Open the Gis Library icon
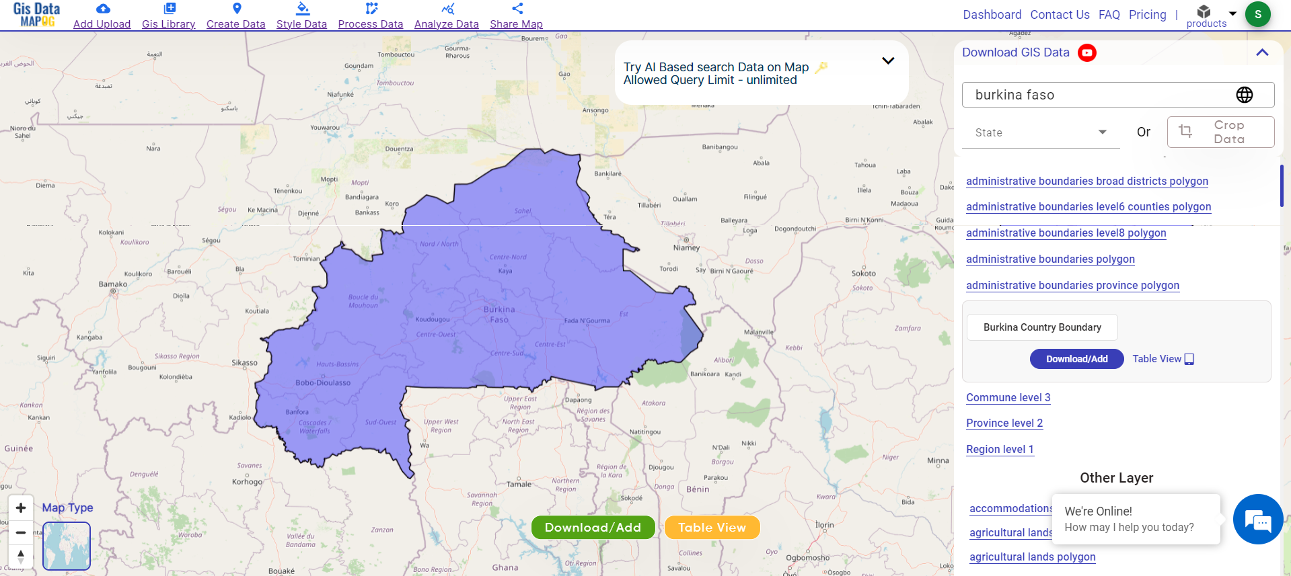Viewport: 1291px width, 576px height. click(x=169, y=9)
